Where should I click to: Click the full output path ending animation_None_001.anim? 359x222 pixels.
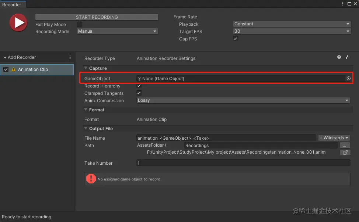pos(236,152)
